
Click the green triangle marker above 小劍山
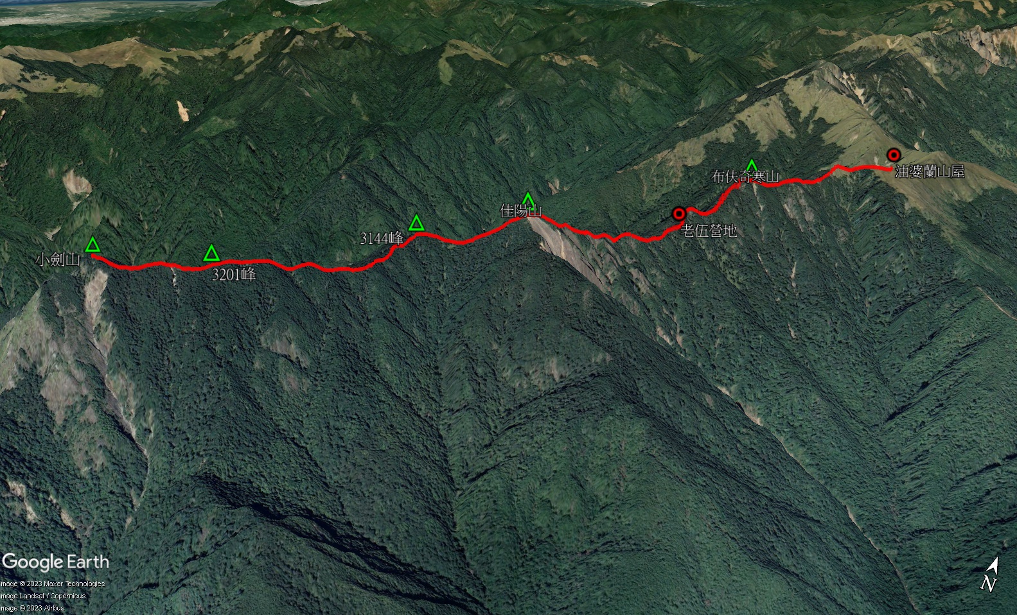pos(93,245)
